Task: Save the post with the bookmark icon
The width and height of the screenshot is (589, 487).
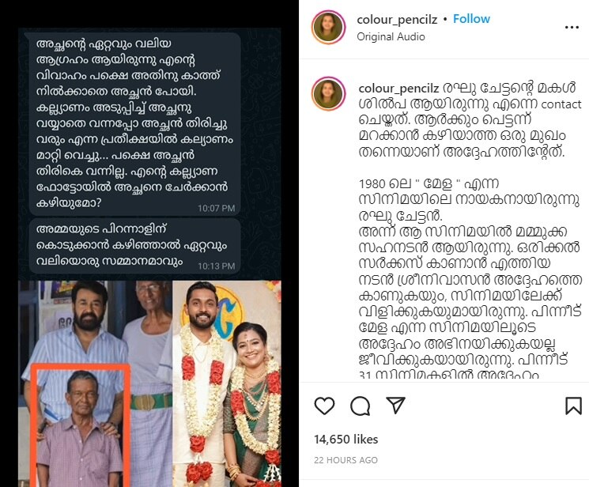Action: click(x=573, y=406)
